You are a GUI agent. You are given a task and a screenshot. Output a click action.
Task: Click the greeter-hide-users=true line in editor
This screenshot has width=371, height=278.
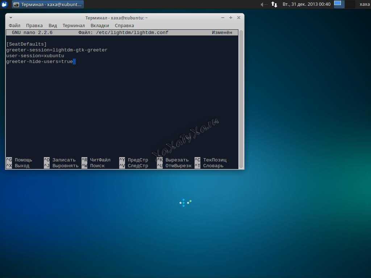click(39, 62)
